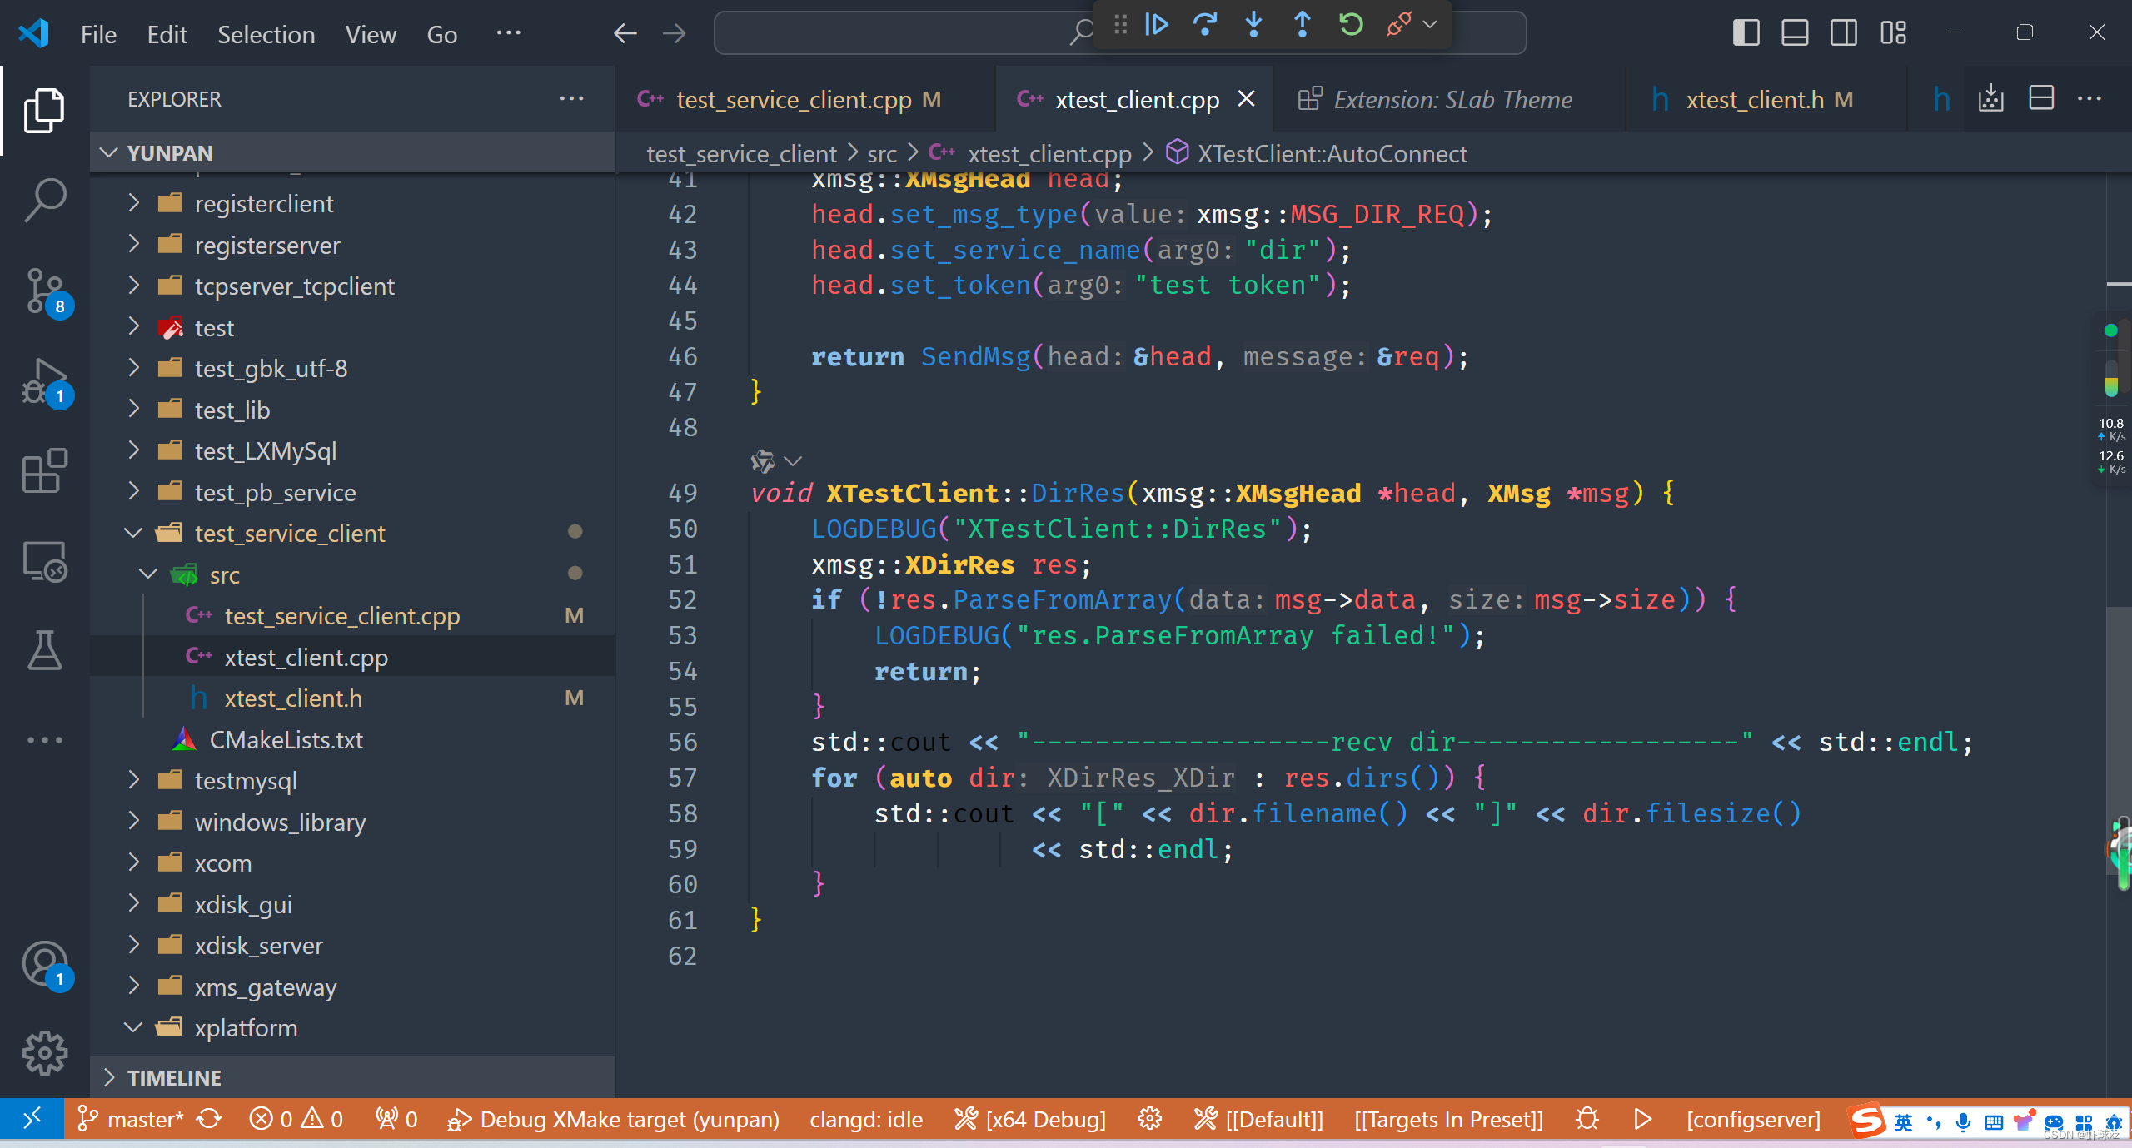
Task: Expand the test_LXMySql folder
Action: pos(352,451)
